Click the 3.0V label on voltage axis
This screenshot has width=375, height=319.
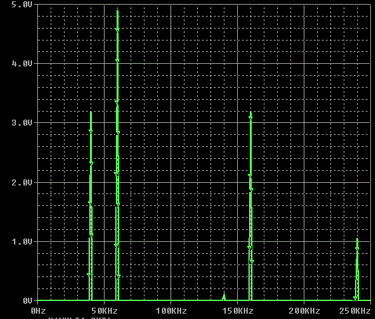click(22, 123)
